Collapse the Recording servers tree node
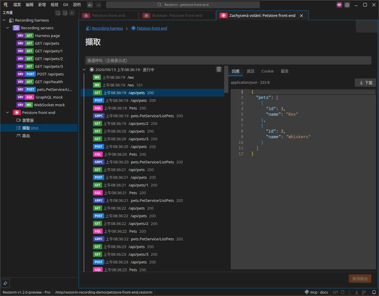Image resolution: width=379 pixels, height=296 pixels. click(8, 28)
